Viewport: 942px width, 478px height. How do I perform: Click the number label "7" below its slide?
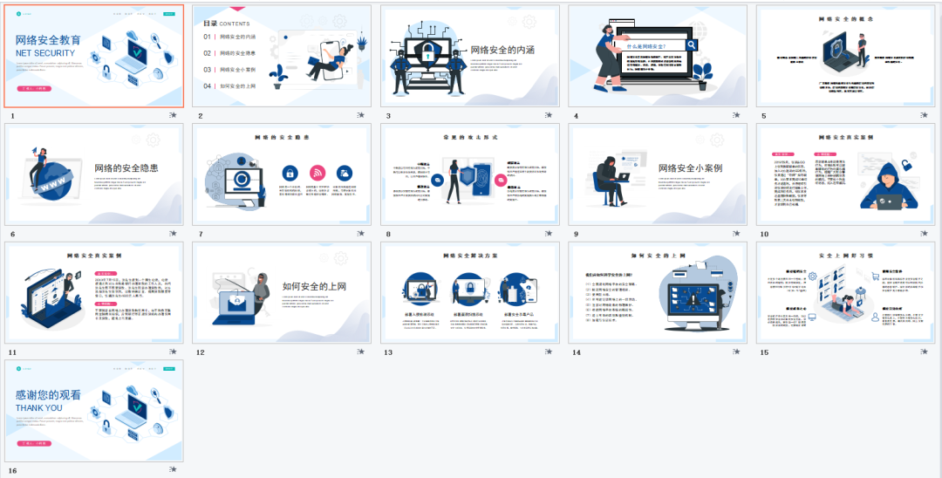(x=201, y=234)
